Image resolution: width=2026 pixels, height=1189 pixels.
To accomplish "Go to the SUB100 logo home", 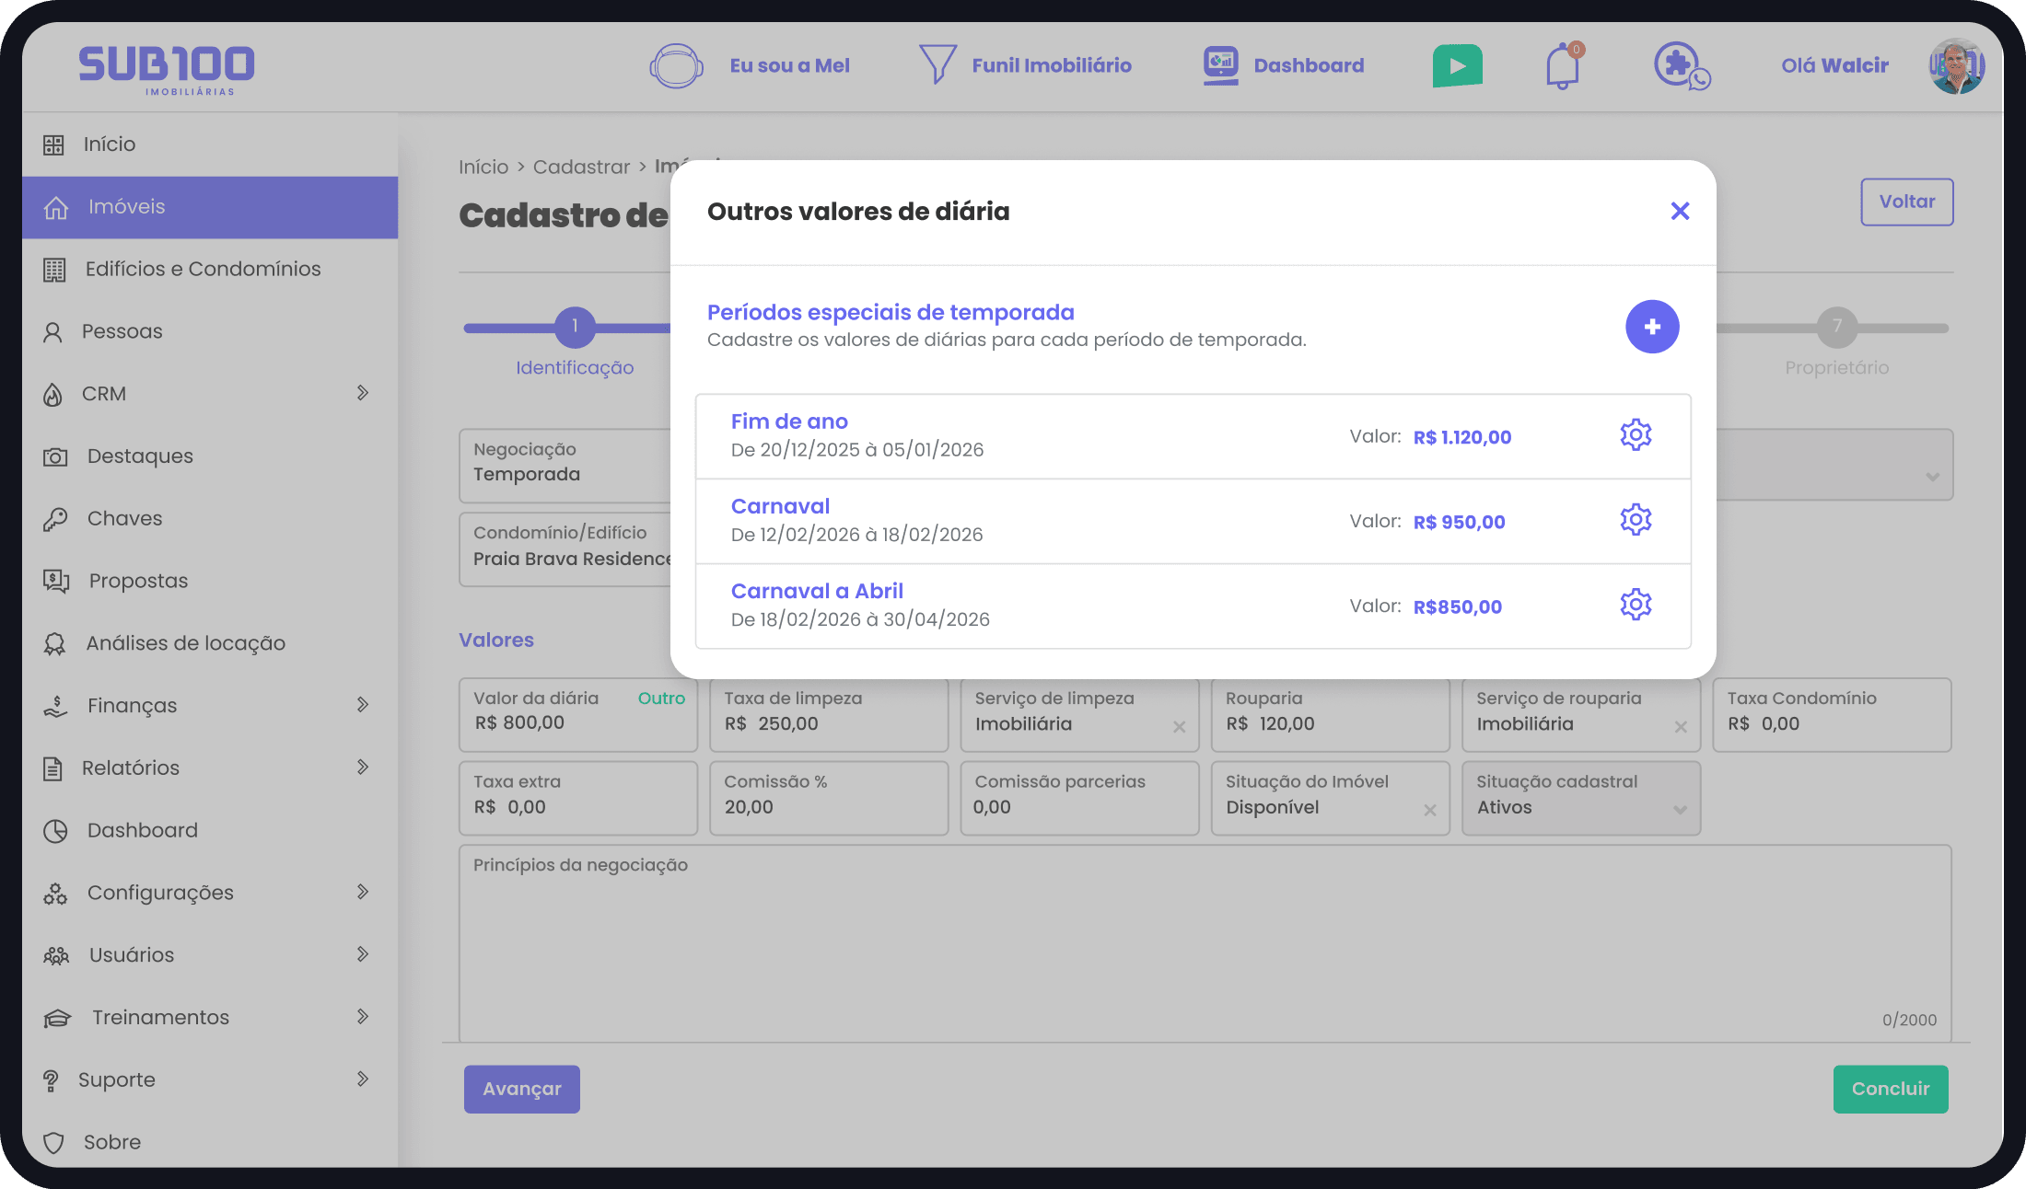I will point(167,70).
